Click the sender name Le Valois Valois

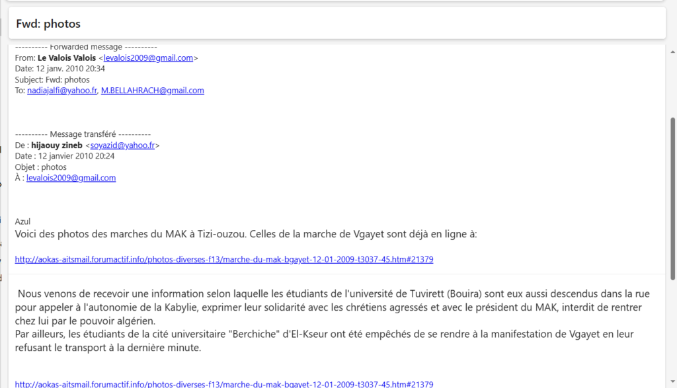67,58
